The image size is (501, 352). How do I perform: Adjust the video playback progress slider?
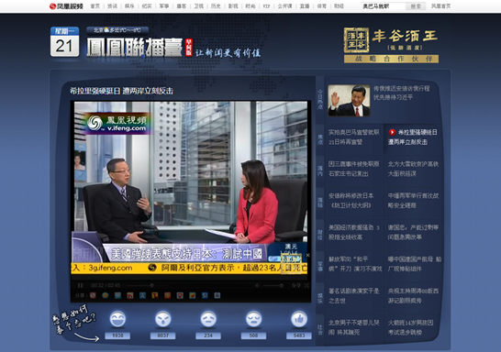(188, 285)
